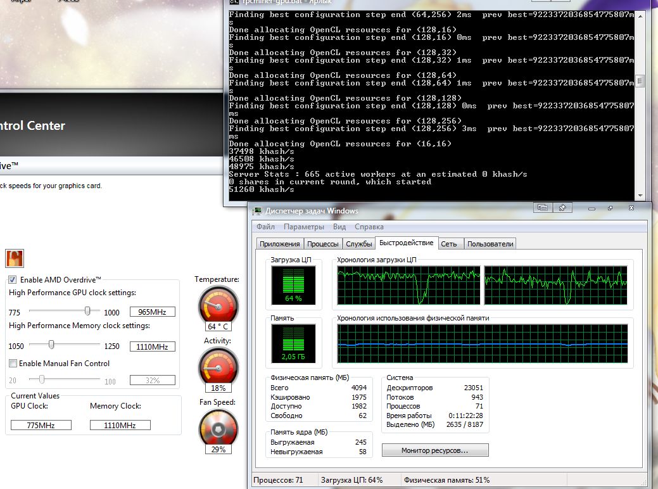This screenshot has width=658, height=489.
Task: Click the pin icon in Task Manager title bar
Action: pos(562,207)
